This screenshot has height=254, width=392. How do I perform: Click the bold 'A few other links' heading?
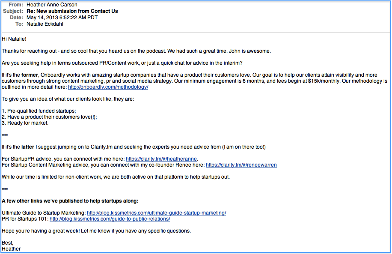(70, 201)
